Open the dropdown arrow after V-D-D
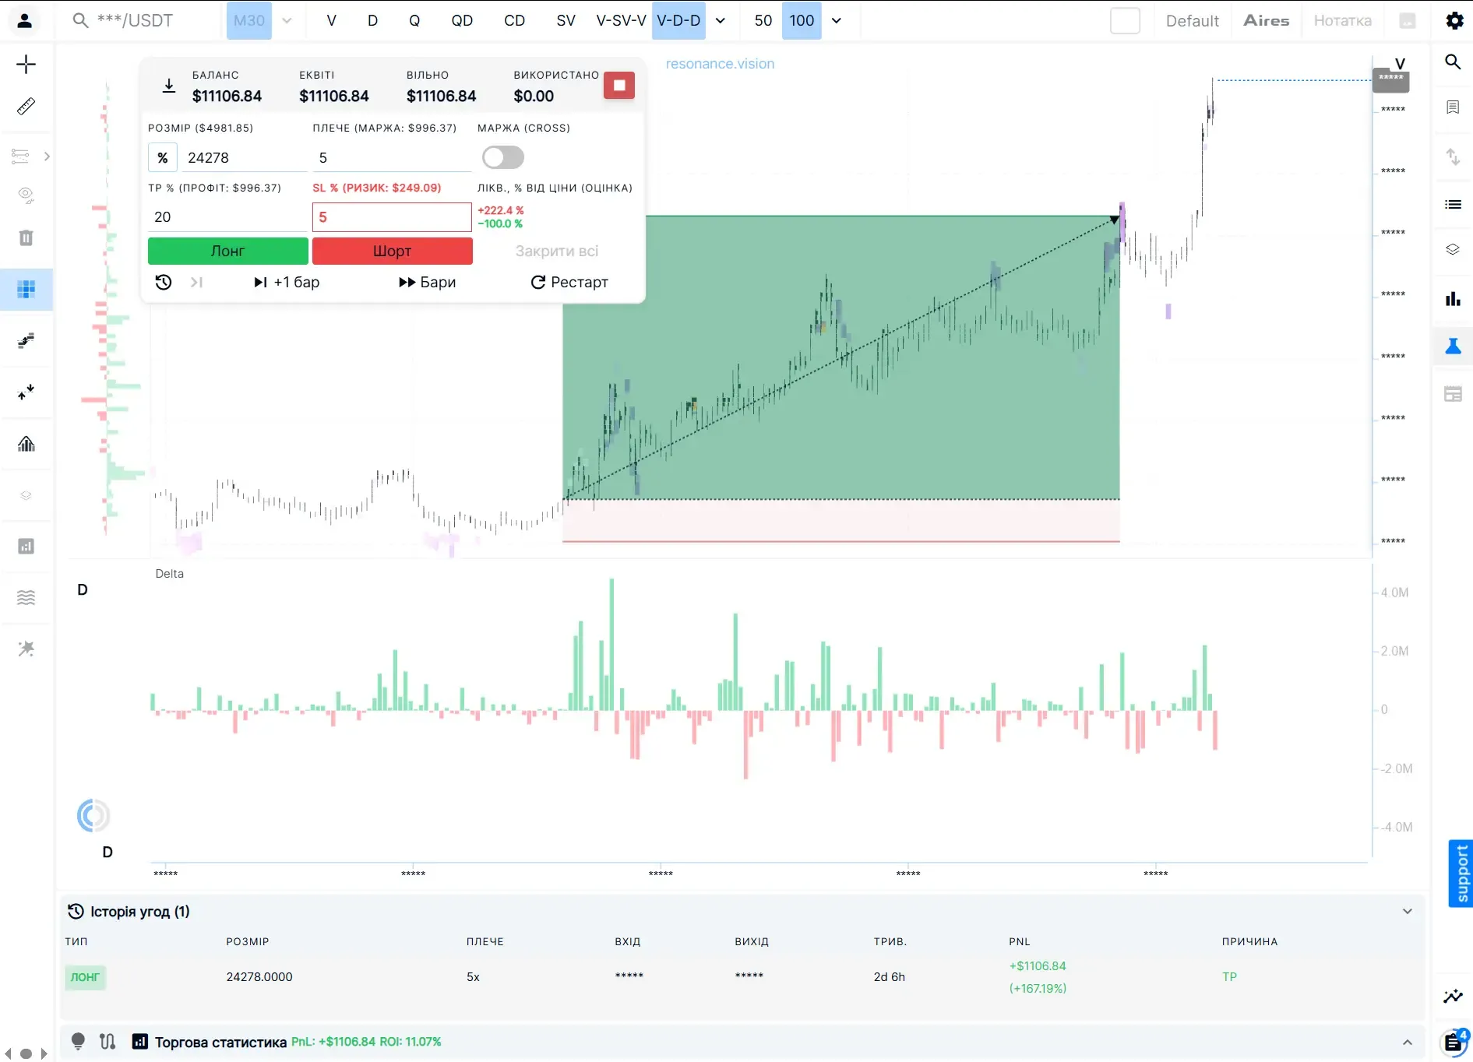 [721, 21]
